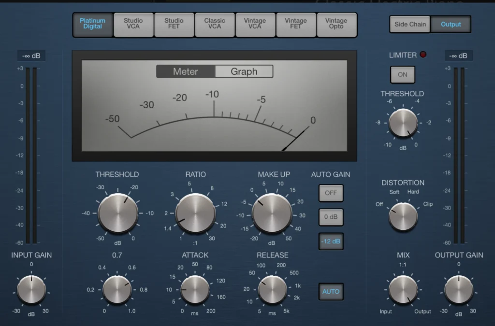
Task: Click the AUTO GAIN heading
Action: 331,175
